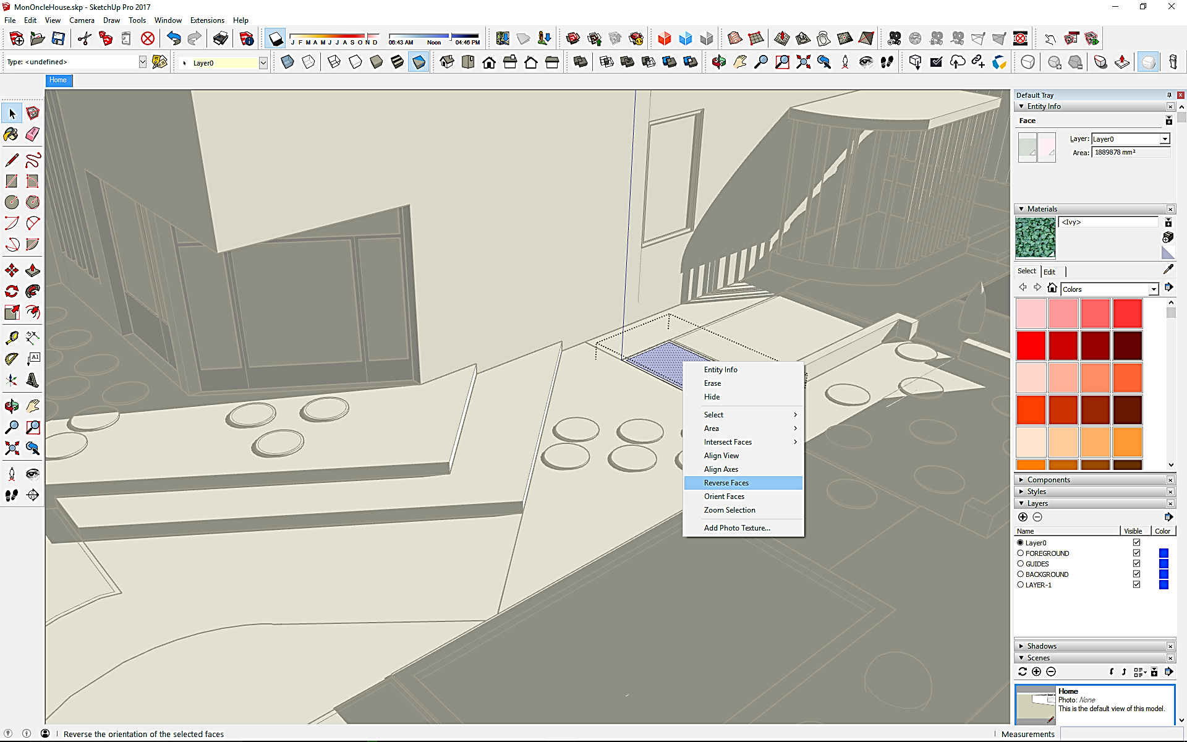
Task: Select the Eraser tool
Action: pyautogui.click(x=33, y=134)
